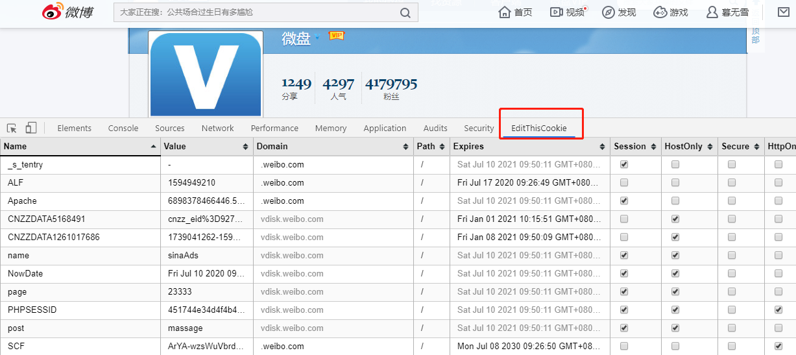
Task: Sort by the Path column header
Action: coord(431,146)
